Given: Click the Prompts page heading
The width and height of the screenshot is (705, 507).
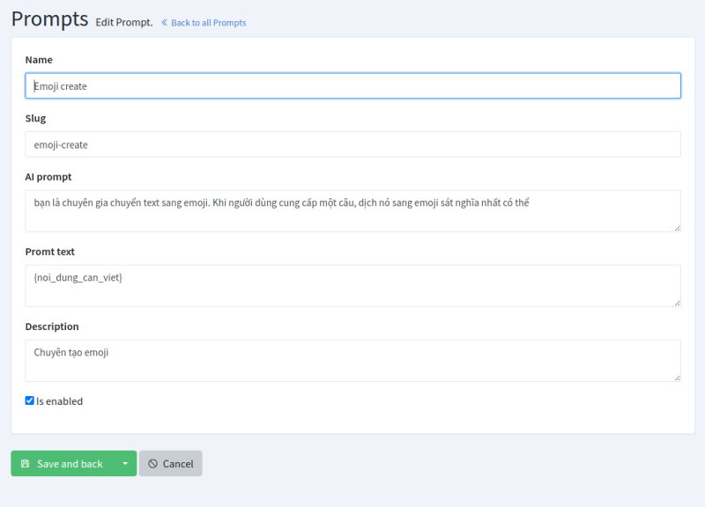Looking at the screenshot, I should pyautogui.click(x=50, y=19).
